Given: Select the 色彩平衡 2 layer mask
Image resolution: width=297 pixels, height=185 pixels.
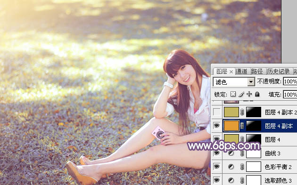Looking at the screenshot, I should [254, 167].
